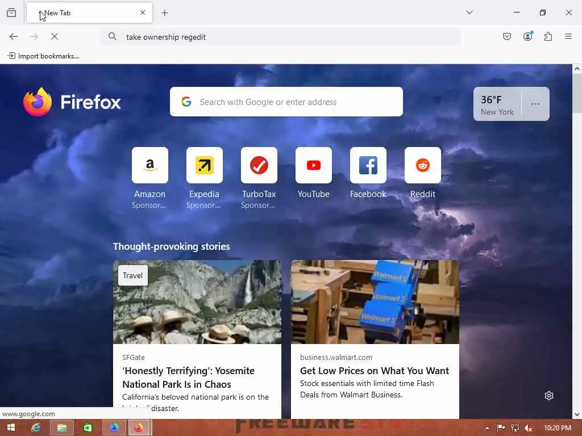Select the Firefox taskbar button
Image resolution: width=582 pixels, height=436 pixels.
pos(140,428)
